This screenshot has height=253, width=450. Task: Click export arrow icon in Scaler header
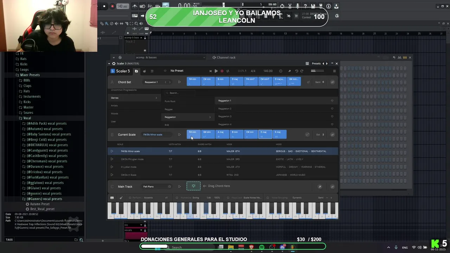point(289,71)
